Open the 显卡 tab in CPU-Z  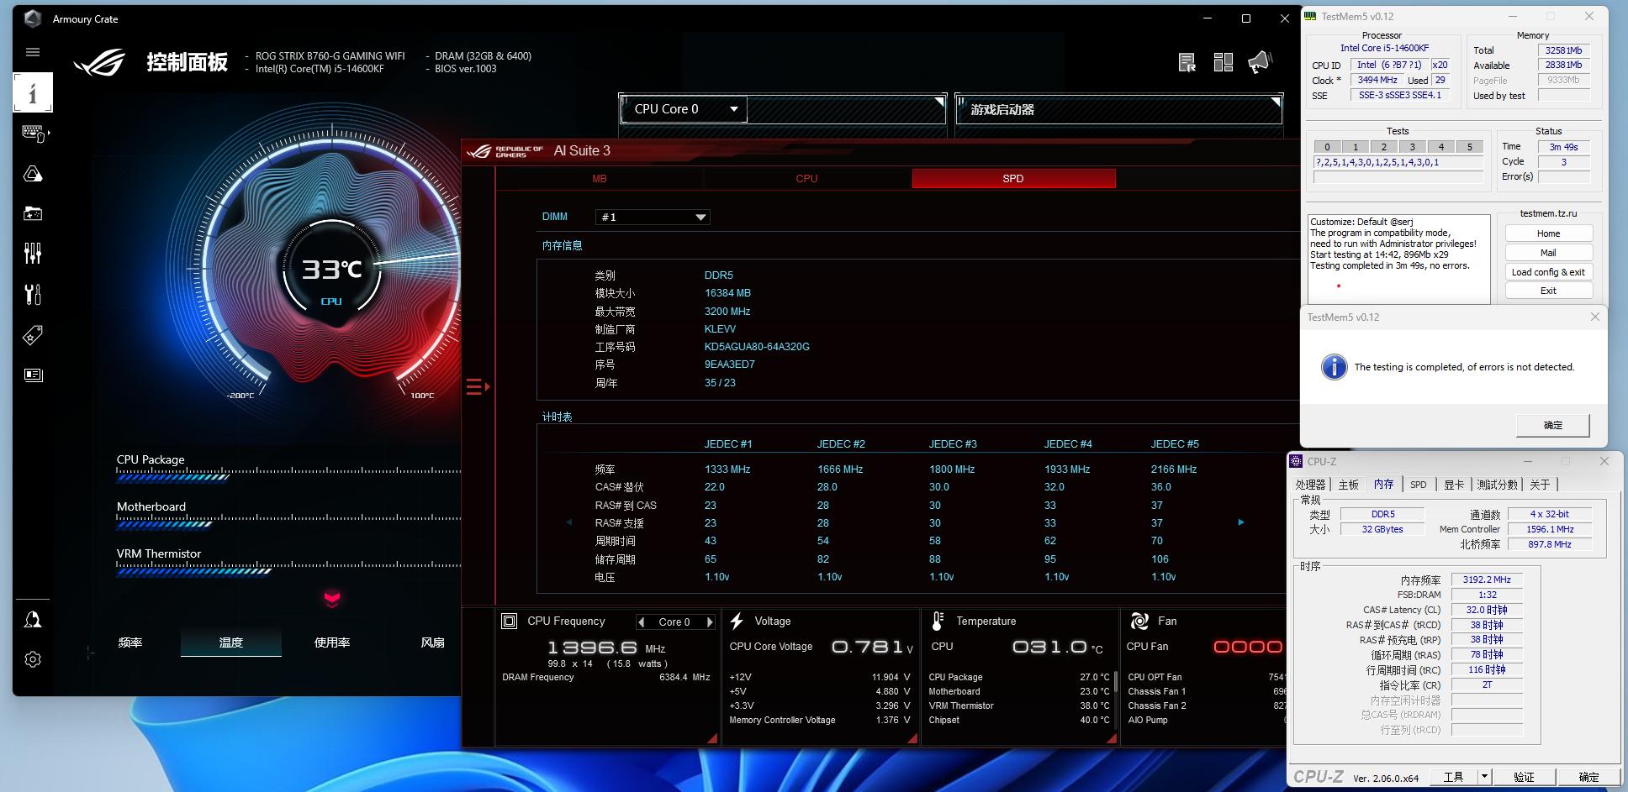tap(1454, 485)
